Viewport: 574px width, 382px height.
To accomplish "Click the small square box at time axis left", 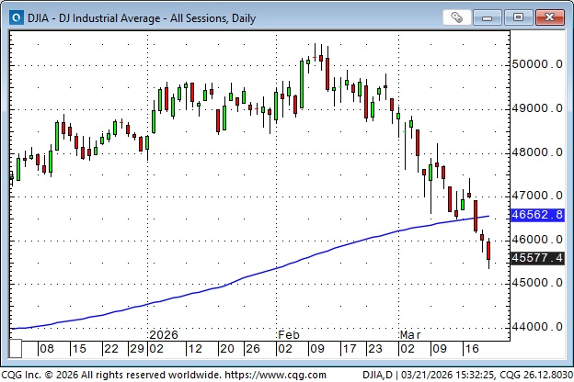I will (16, 349).
